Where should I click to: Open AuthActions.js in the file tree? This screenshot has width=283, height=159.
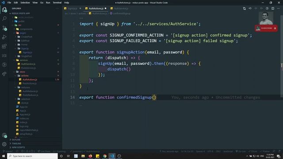point(30,79)
